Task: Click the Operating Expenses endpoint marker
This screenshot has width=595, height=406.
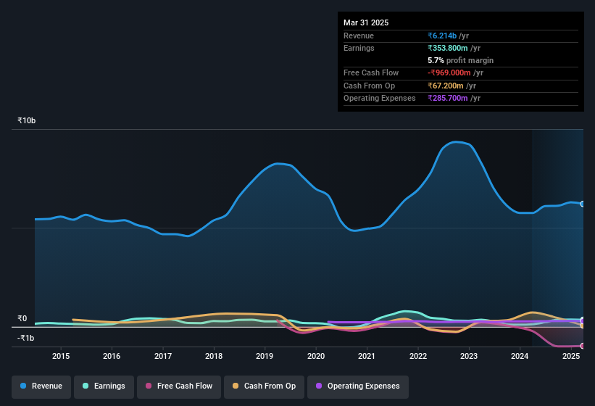Action: [x=583, y=321]
